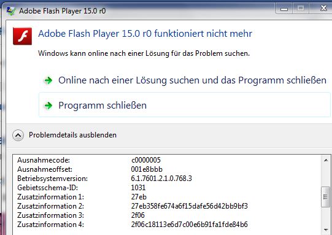Click the details scrollbar thumb
Image resolution: width=332 pixels, height=235 pixels.
tap(326, 197)
